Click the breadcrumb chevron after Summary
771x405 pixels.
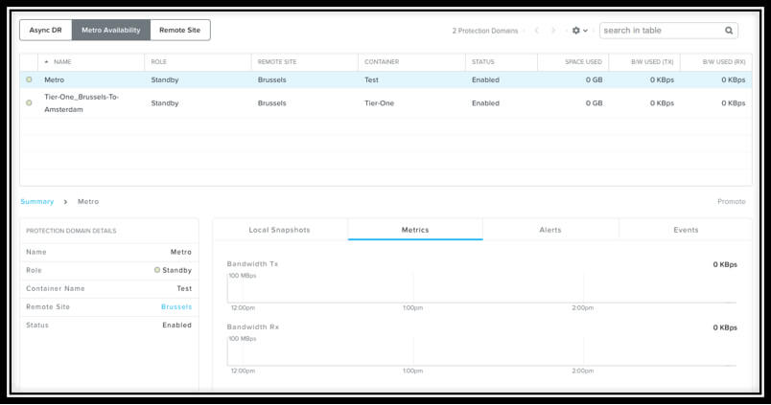pos(66,202)
